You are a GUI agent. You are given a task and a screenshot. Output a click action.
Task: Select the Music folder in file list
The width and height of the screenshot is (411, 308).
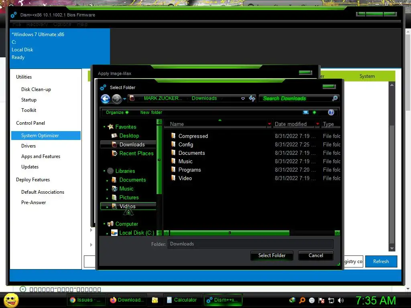pos(185,161)
